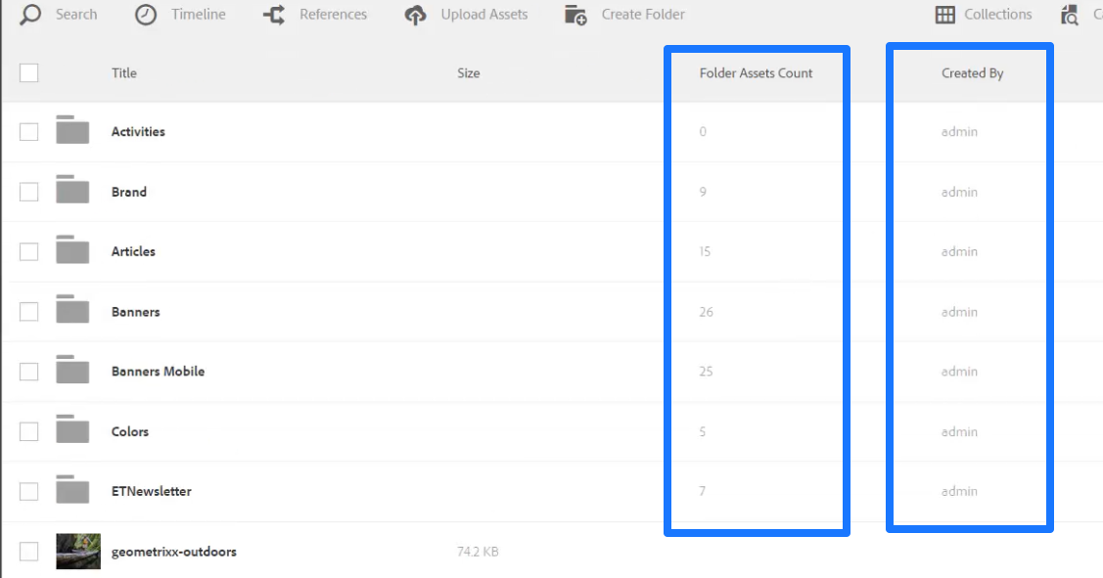This screenshot has height=578, width=1103.
Task: Sort the list by the Title column
Action: (123, 72)
